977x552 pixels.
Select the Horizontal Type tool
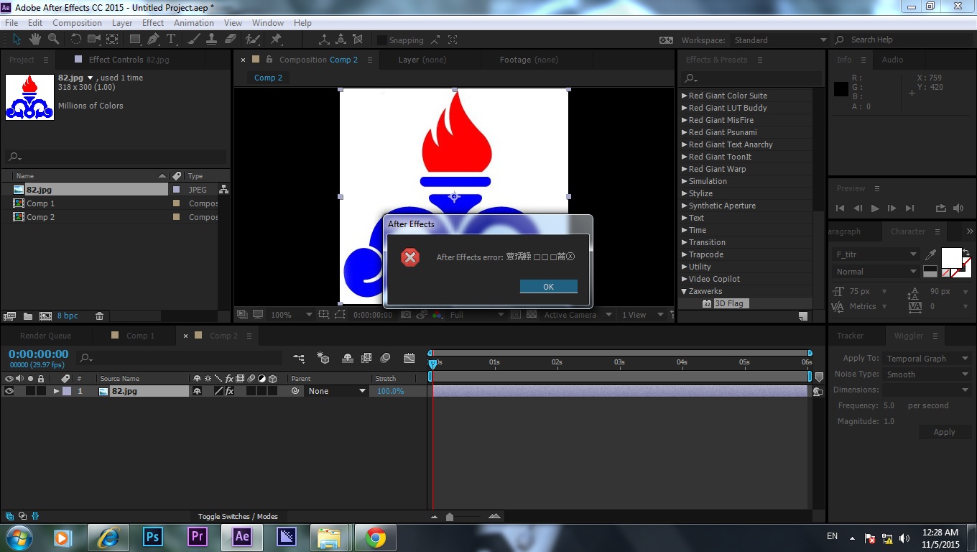tap(171, 40)
